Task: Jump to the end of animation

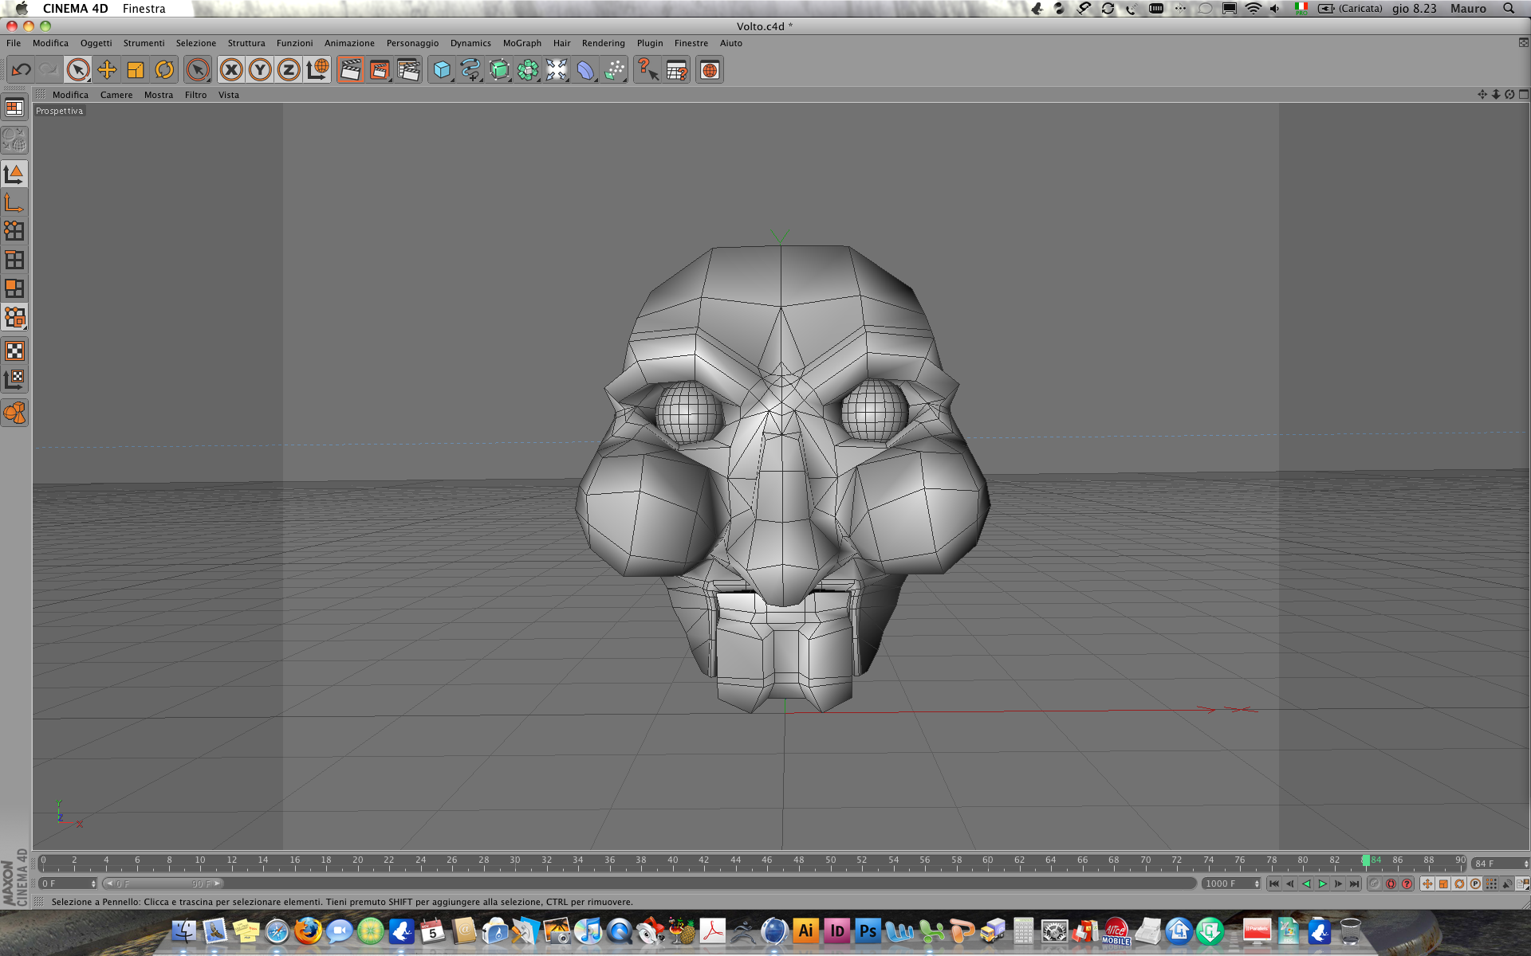Action: click(x=1354, y=884)
